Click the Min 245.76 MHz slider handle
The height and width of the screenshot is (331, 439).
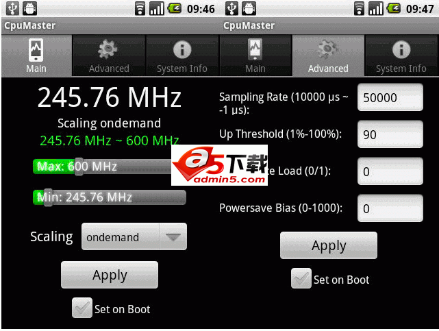tap(48, 197)
